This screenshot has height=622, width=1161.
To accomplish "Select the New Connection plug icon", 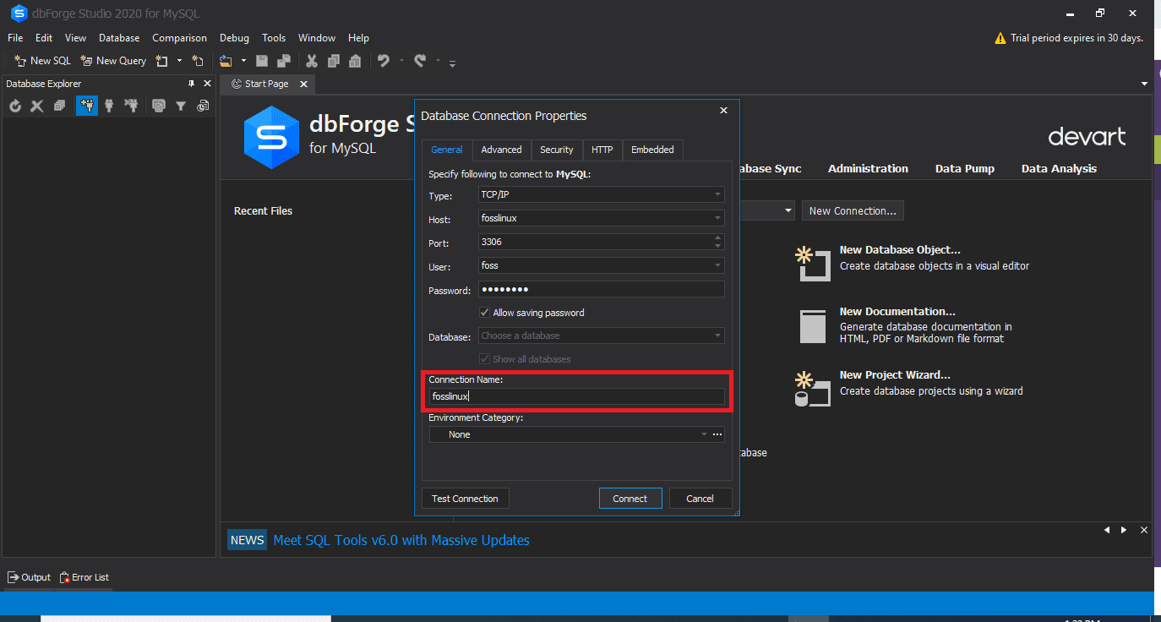I will [x=86, y=106].
